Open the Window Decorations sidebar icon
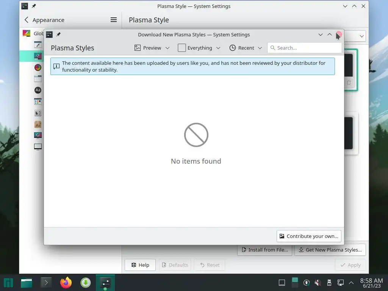Image resolution: width=388 pixels, height=291 pixels. tap(38, 79)
